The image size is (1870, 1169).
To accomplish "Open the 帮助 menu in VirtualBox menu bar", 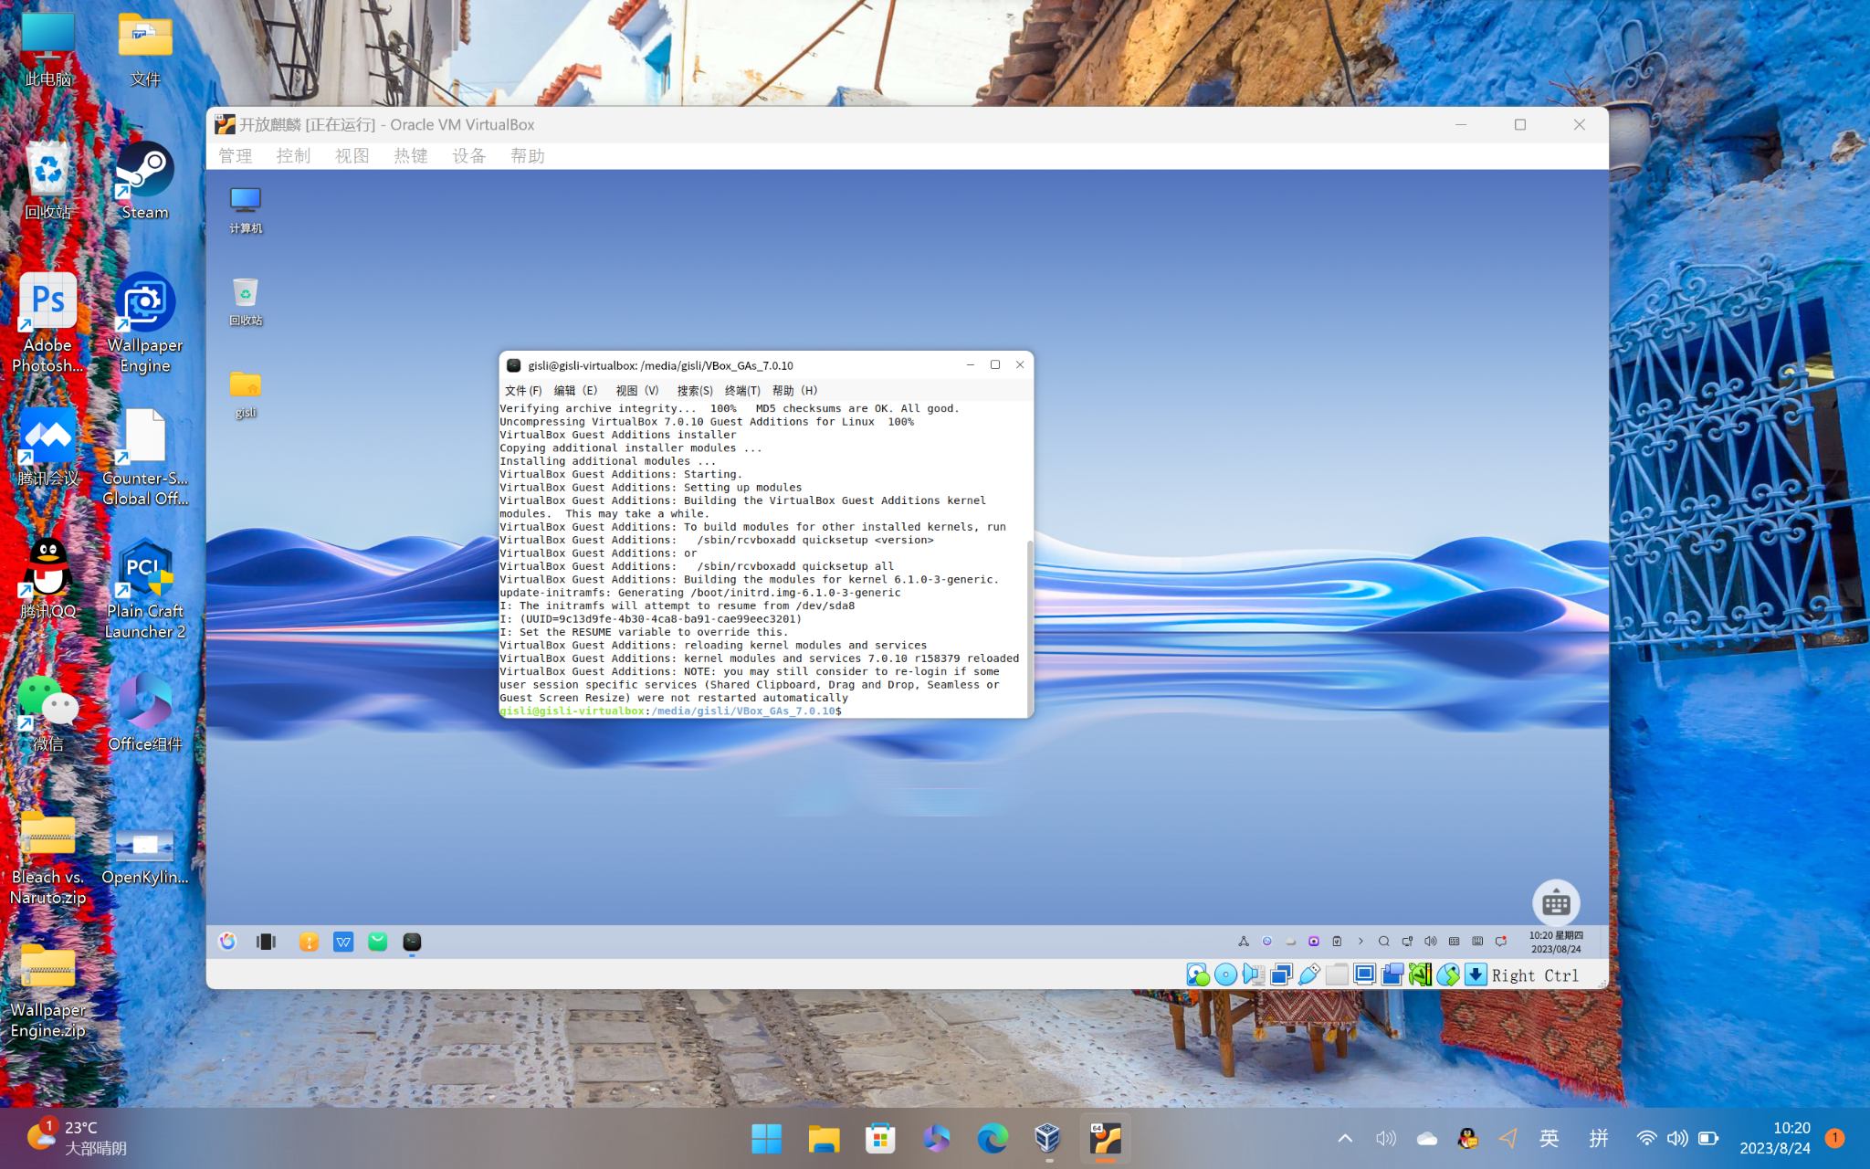I will pos(528,156).
